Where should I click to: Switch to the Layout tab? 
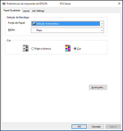point(26,11)
